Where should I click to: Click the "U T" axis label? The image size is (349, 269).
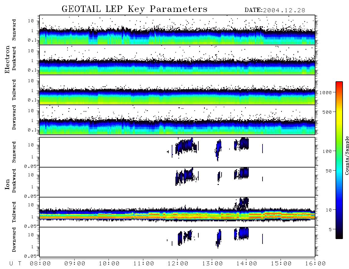(x=15, y=264)
